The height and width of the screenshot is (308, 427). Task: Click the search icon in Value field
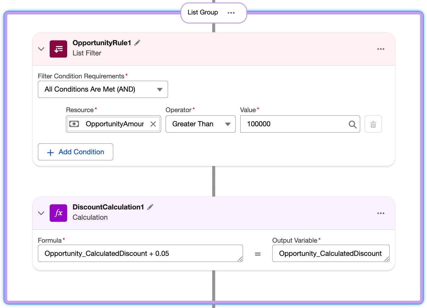352,124
